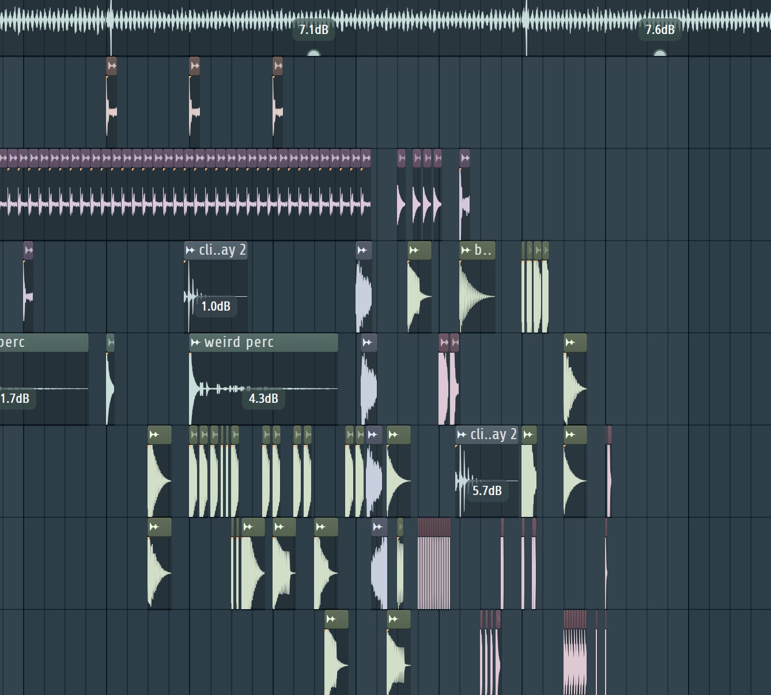771x695 pixels.
Task: Click the 7.1dB automation value label
Action: coord(313,29)
